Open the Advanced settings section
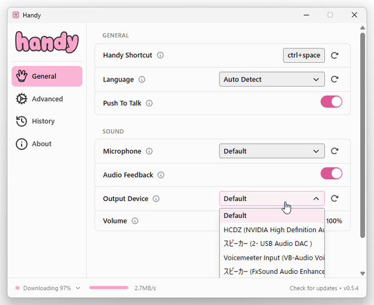 tap(47, 99)
